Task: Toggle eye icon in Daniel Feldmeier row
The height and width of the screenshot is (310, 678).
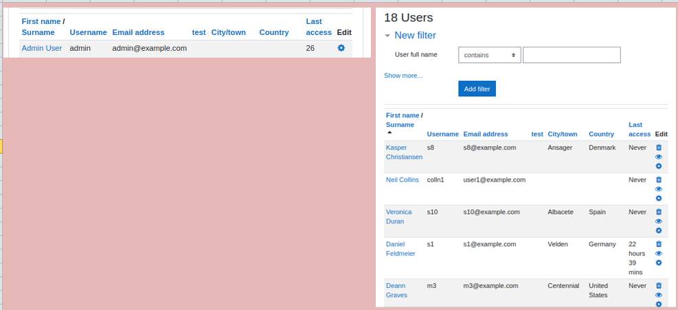Action: coord(659,254)
